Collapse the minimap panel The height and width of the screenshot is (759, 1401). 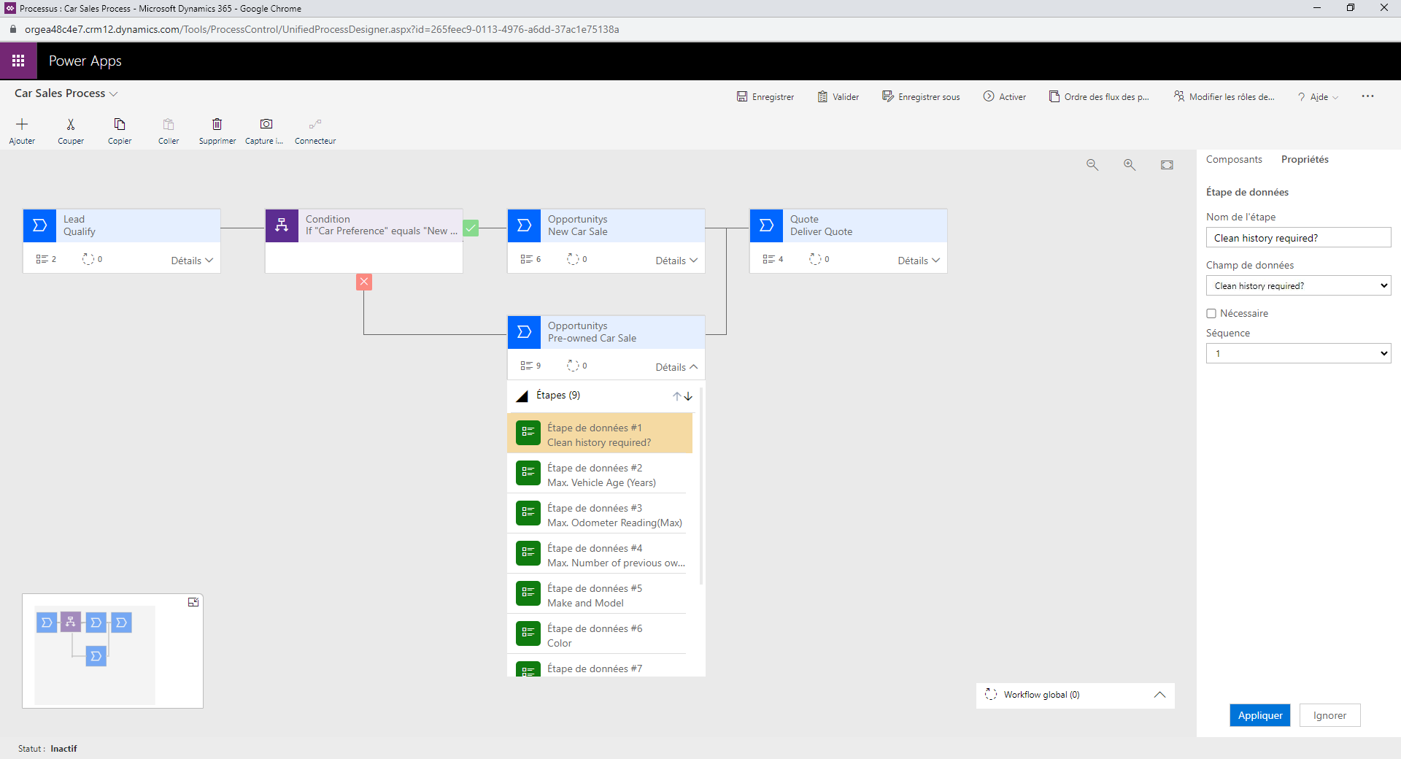click(193, 602)
